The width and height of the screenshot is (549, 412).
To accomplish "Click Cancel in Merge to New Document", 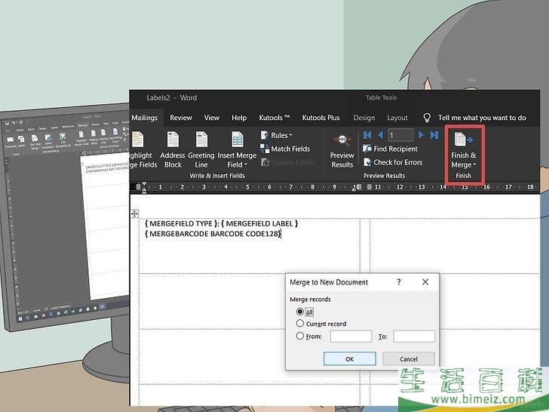I will point(409,358).
